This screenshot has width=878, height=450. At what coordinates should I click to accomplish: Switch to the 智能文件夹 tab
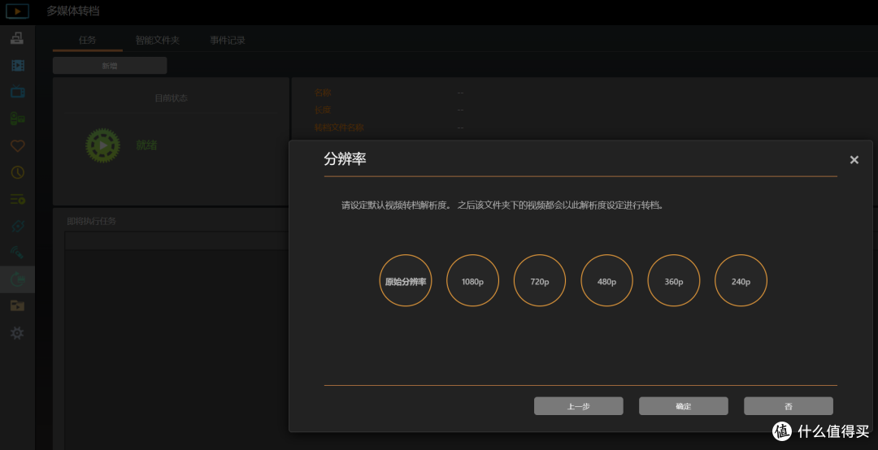tap(158, 41)
